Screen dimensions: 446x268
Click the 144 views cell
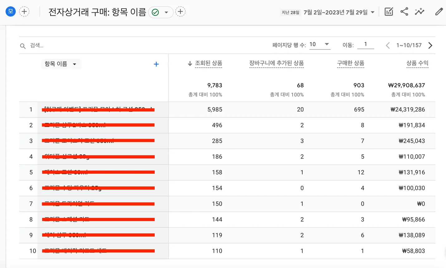point(217,219)
